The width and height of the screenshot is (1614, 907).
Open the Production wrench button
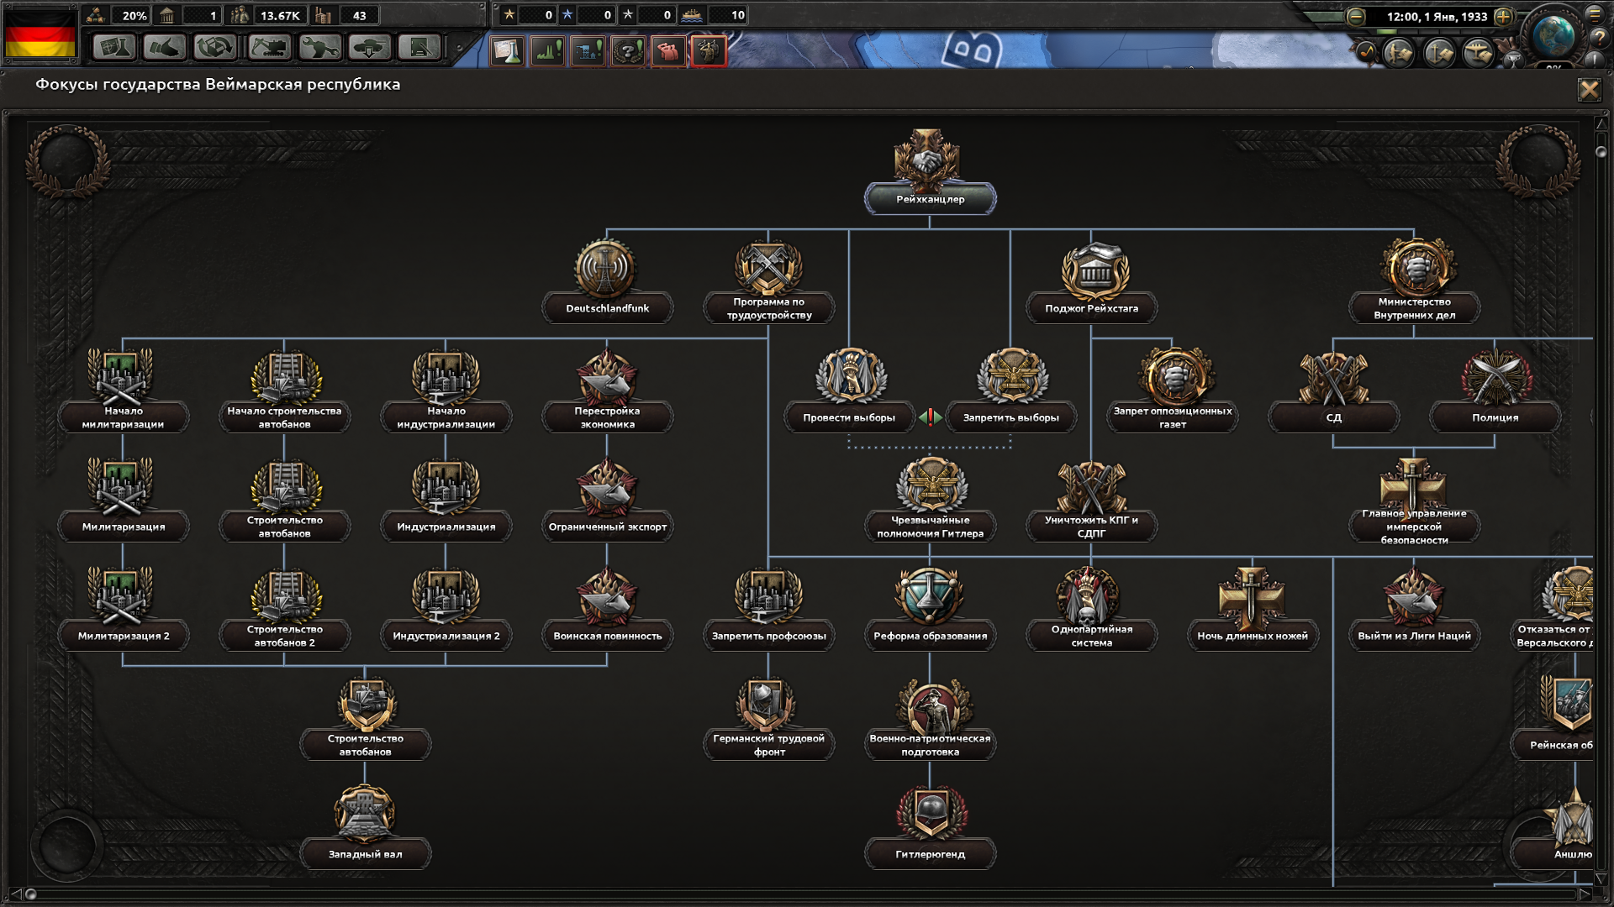pyautogui.click(x=319, y=48)
